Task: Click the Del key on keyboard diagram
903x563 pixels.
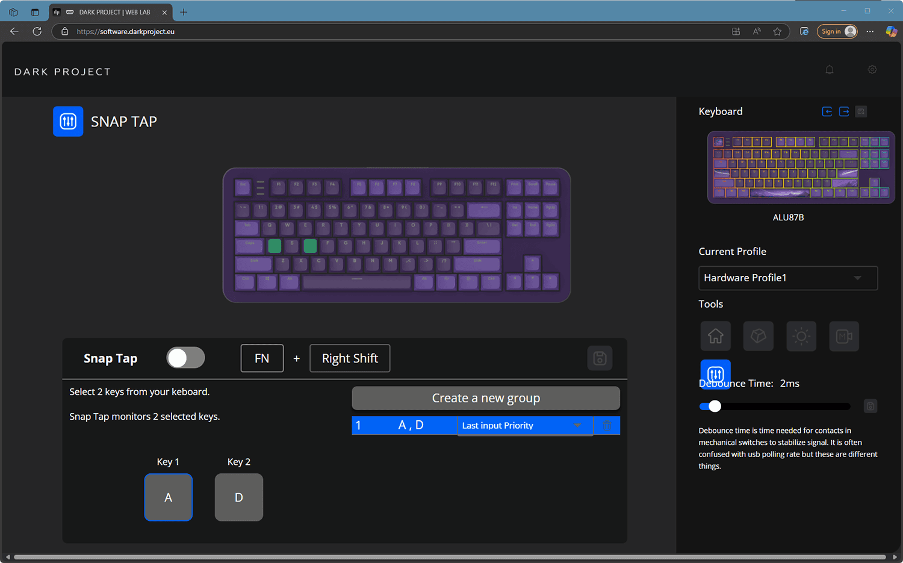Action: point(514,228)
